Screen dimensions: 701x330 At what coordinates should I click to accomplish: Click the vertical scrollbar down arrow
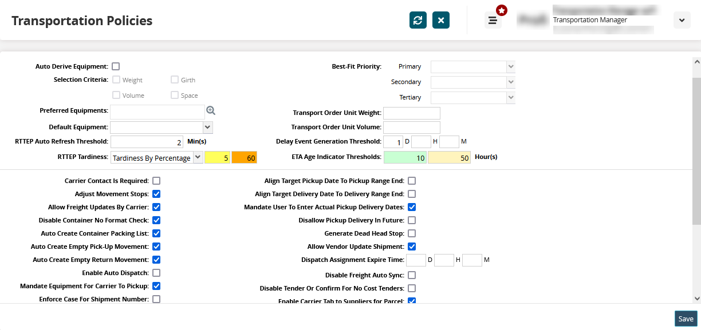click(x=696, y=298)
